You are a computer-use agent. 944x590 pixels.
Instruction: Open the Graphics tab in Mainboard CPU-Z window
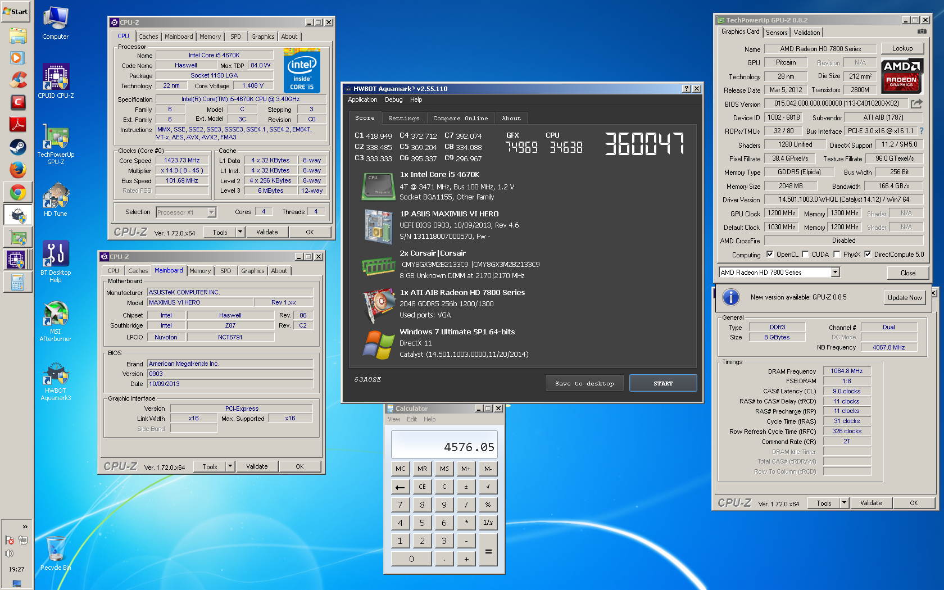coord(252,271)
